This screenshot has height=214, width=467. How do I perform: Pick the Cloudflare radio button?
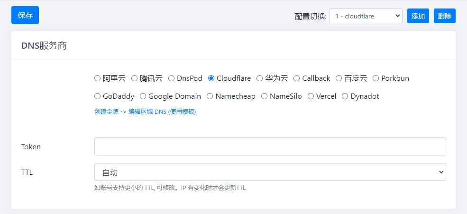click(x=211, y=78)
